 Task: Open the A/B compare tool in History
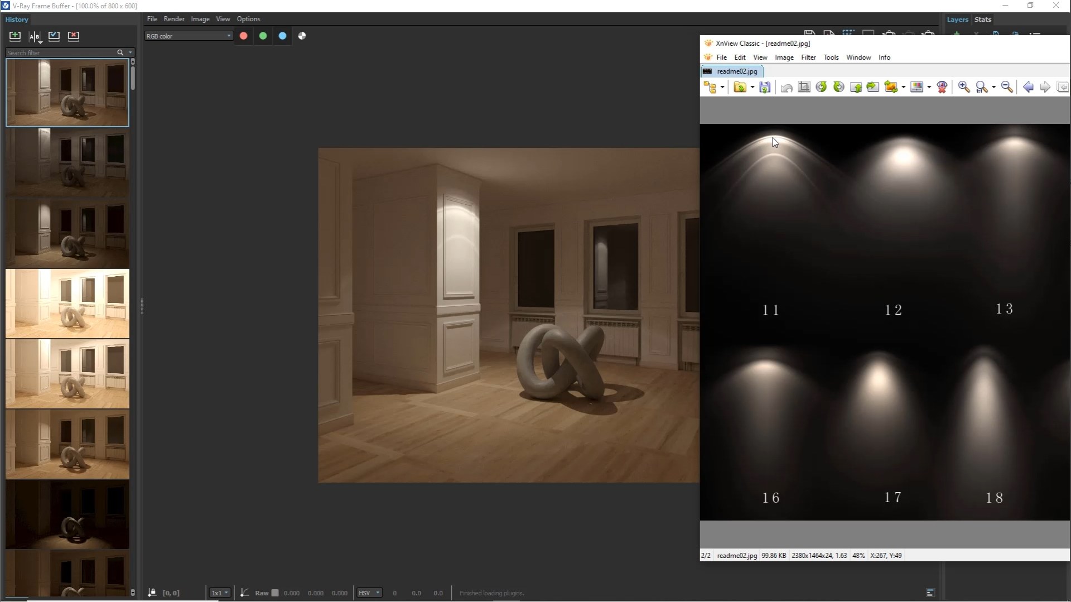(x=35, y=37)
